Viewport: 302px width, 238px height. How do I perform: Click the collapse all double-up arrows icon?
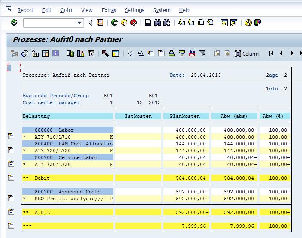141,53
